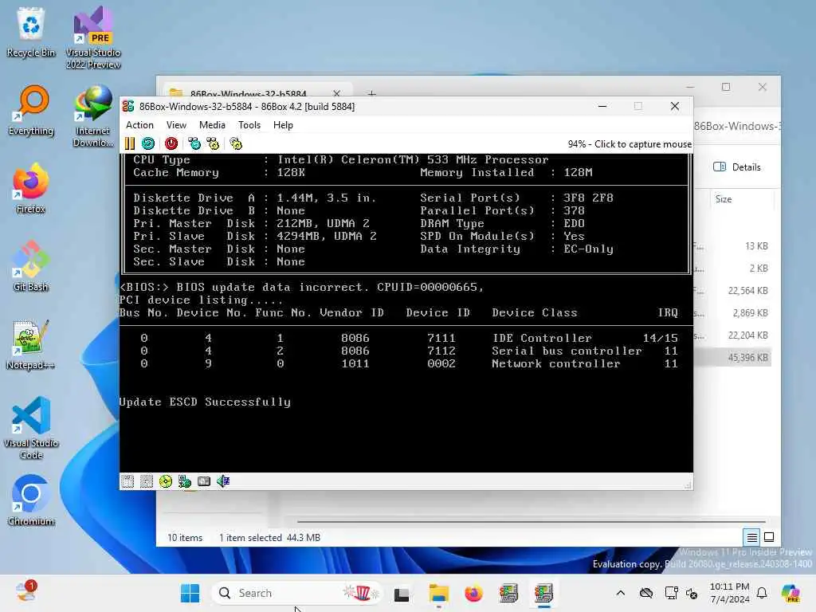The height and width of the screenshot is (612, 816).
Task: Hard reset the emulated machine
Action: click(148, 143)
